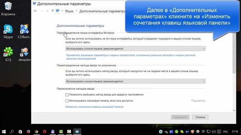The image size is (241, 135).
Task: Open the Windows interface language dropdown
Action: tap(136, 49)
